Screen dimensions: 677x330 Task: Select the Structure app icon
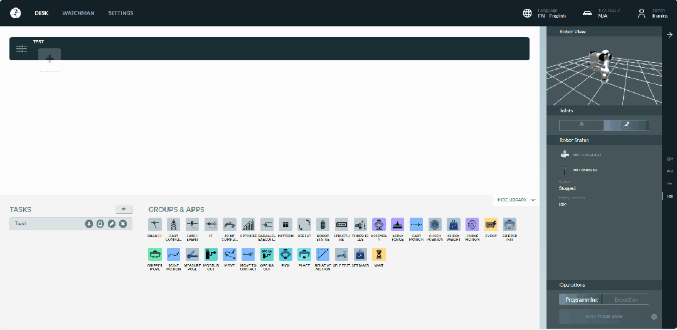coord(341,225)
